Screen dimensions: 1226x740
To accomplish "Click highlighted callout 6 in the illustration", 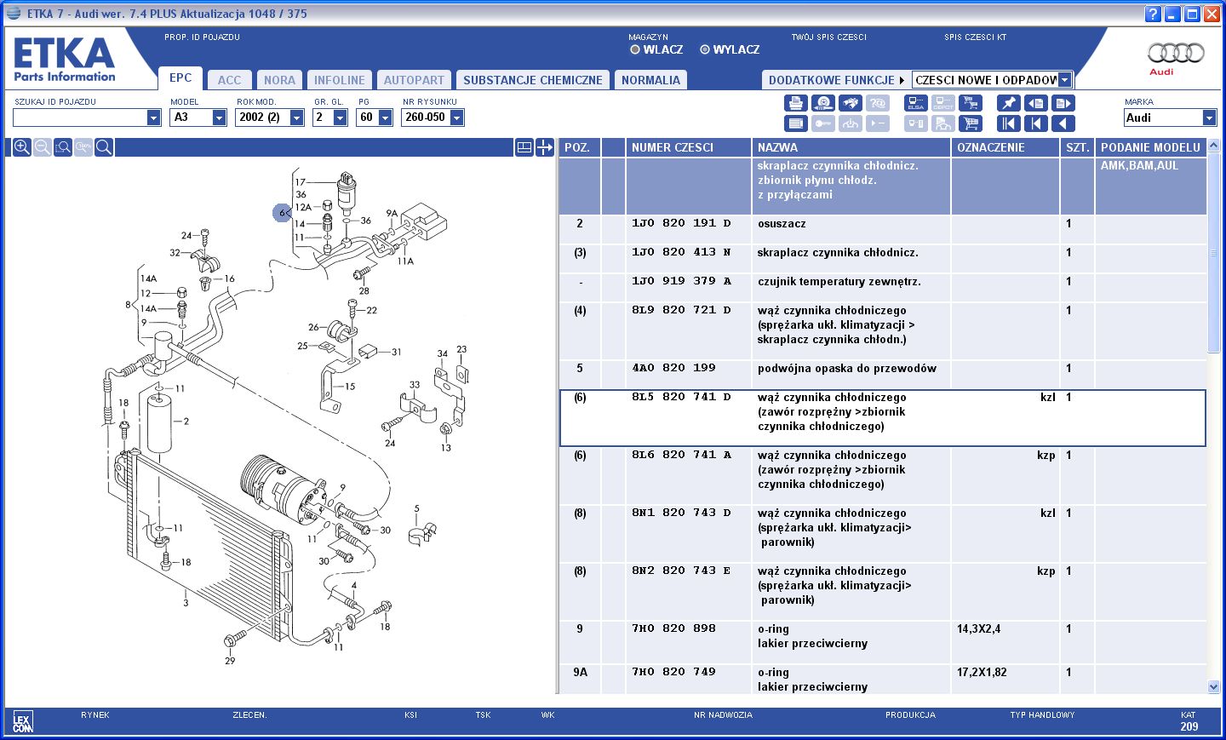I will tap(282, 213).
